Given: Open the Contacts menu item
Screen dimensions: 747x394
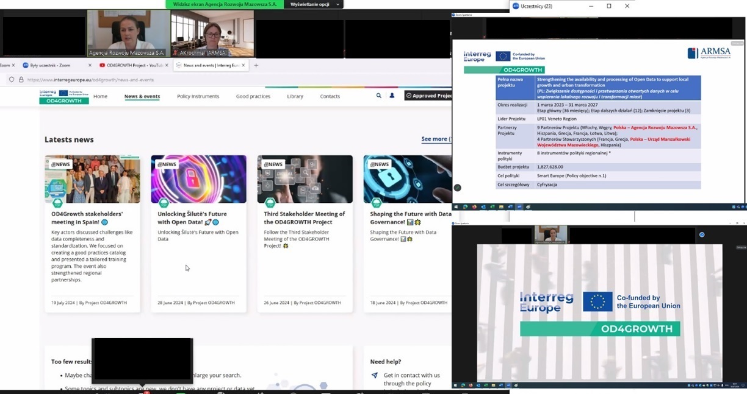Looking at the screenshot, I should click(x=330, y=96).
